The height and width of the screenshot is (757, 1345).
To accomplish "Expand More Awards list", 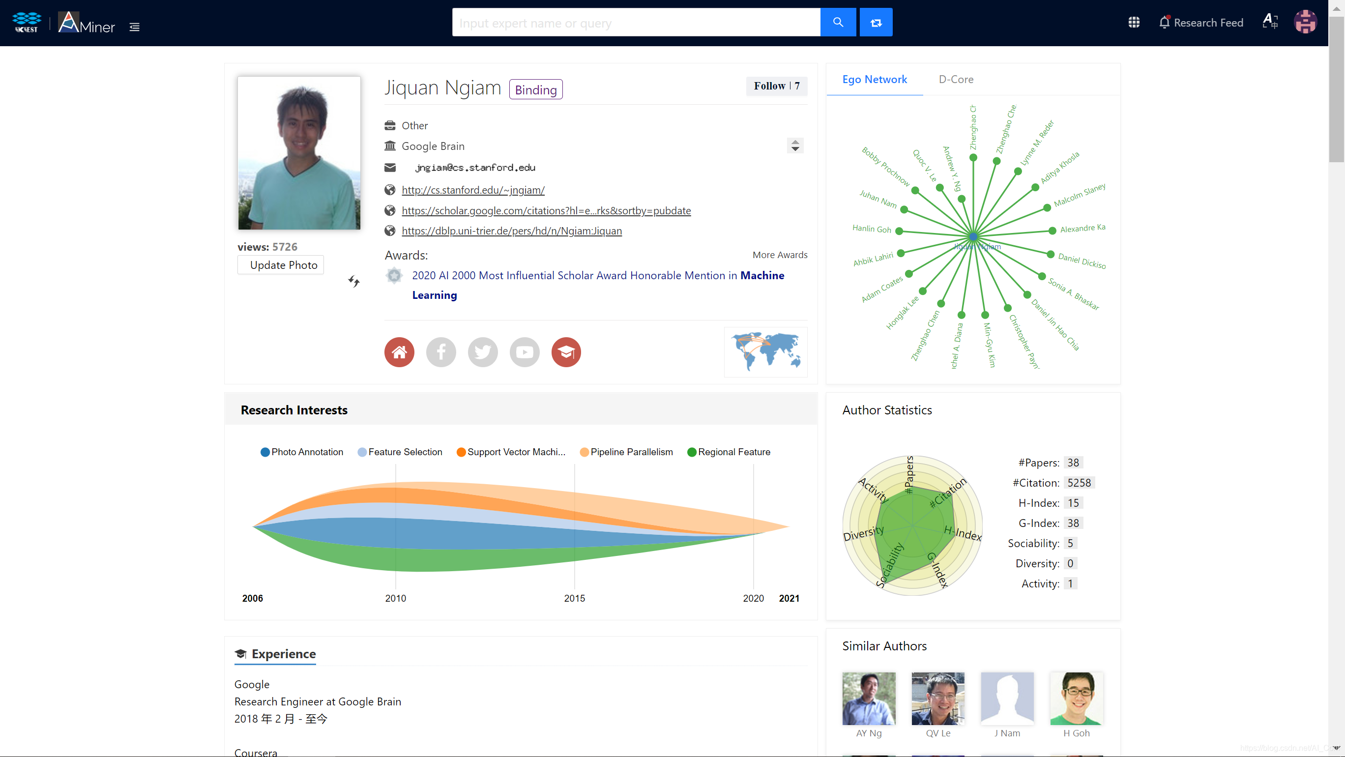I will click(780, 255).
